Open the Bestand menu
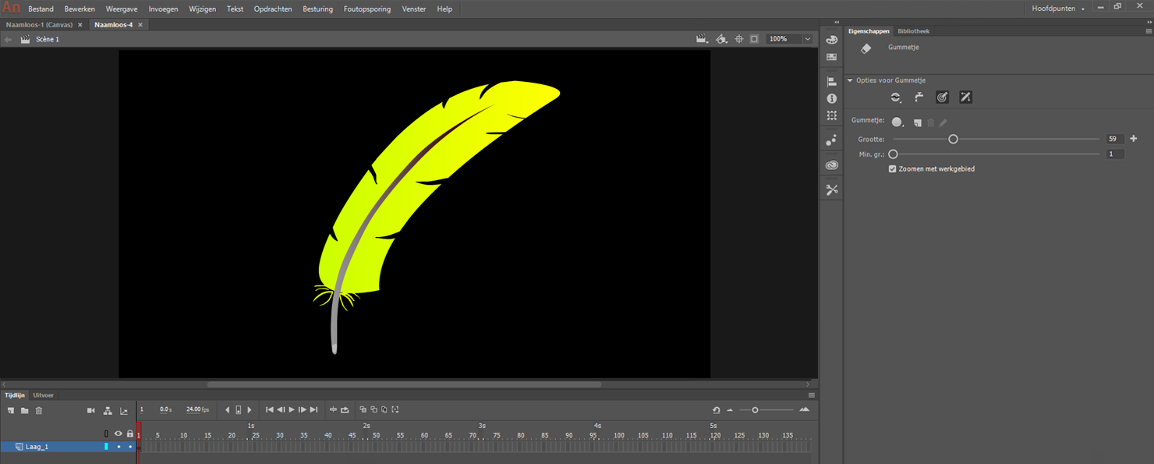 (41, 9)
